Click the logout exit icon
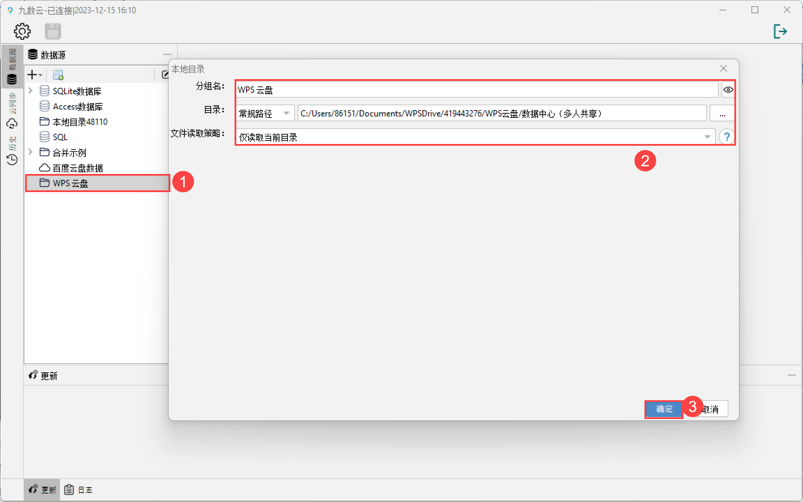 [780, 31]
